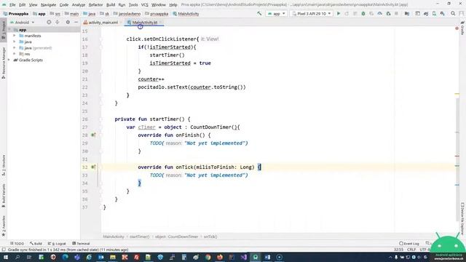Click the red error marker on scrollbar stripe
This screenshot has height=262, width=466.
tap(457, 156)
